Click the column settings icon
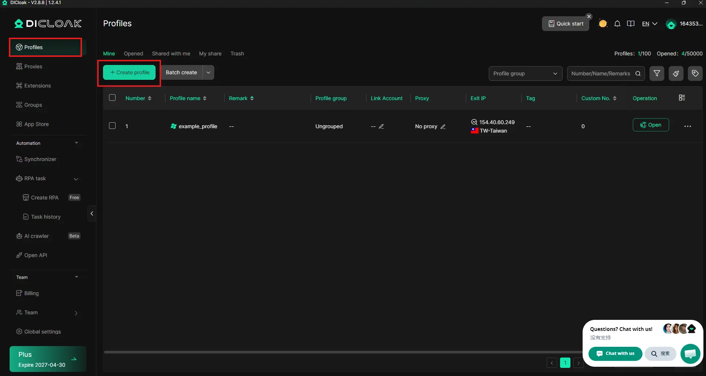This screenshot has height=376, width=706. point(682,98)
